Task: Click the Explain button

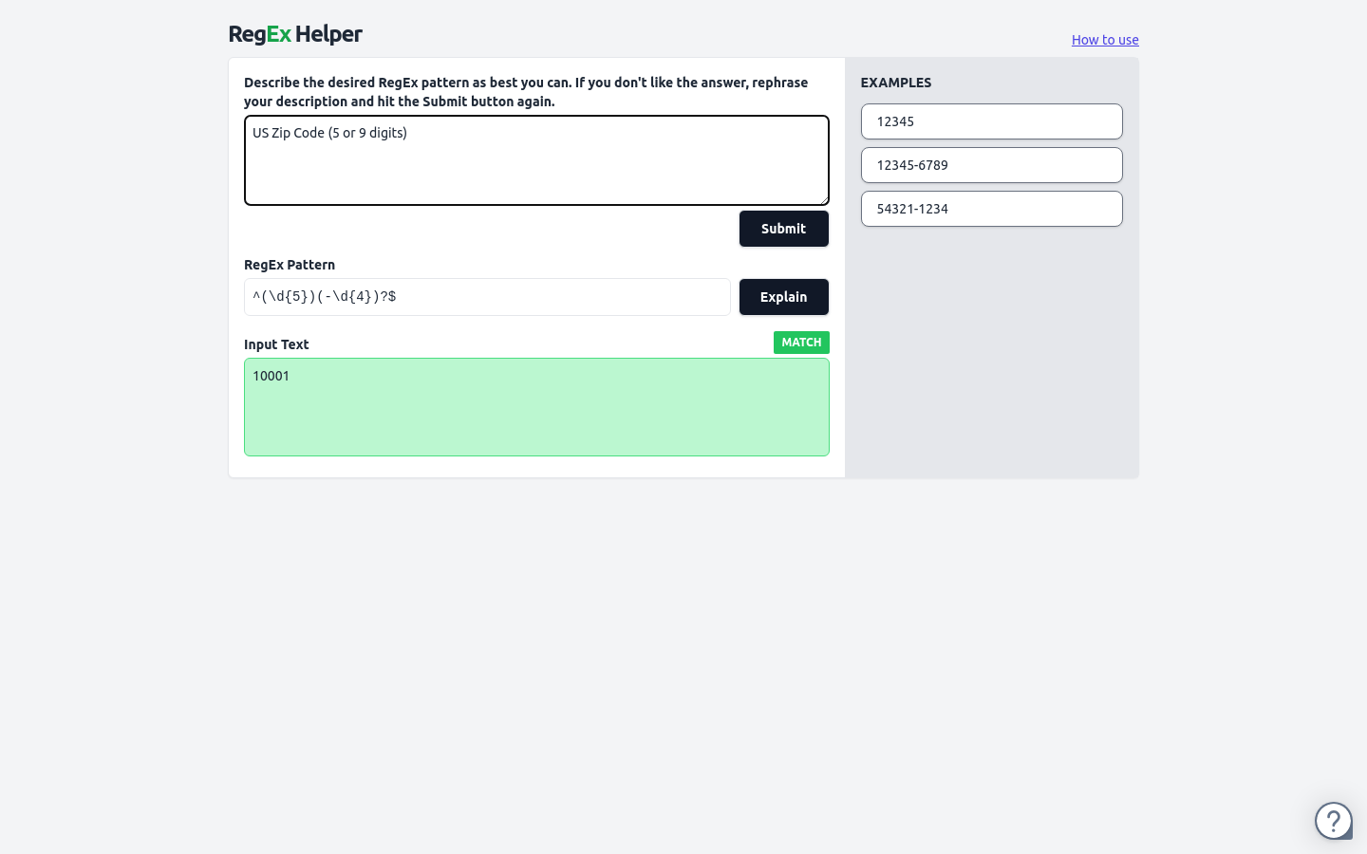Action: click(x=784, y=297)
